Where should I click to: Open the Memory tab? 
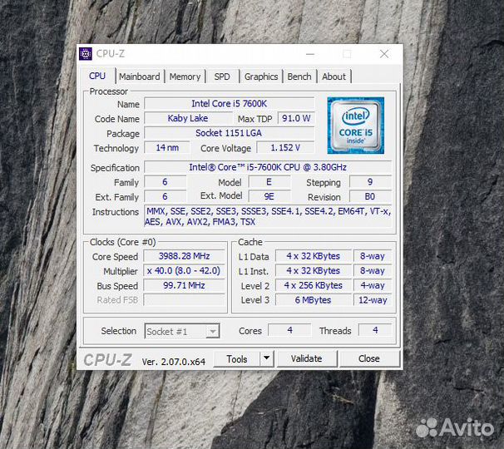click(185, 76)
